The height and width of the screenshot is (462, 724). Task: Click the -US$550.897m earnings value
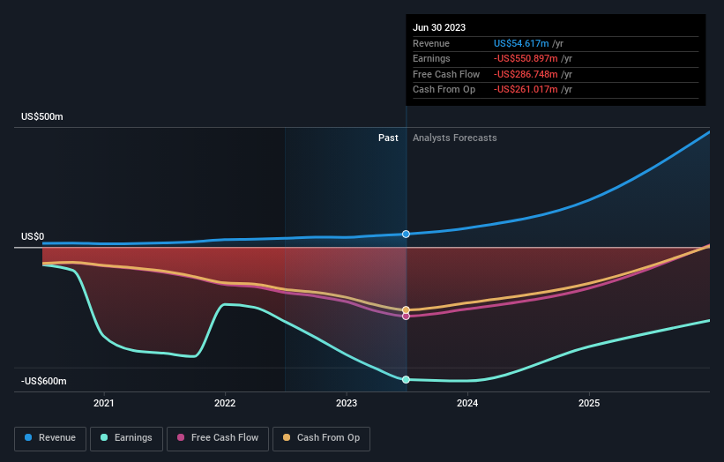click(526, 58)
